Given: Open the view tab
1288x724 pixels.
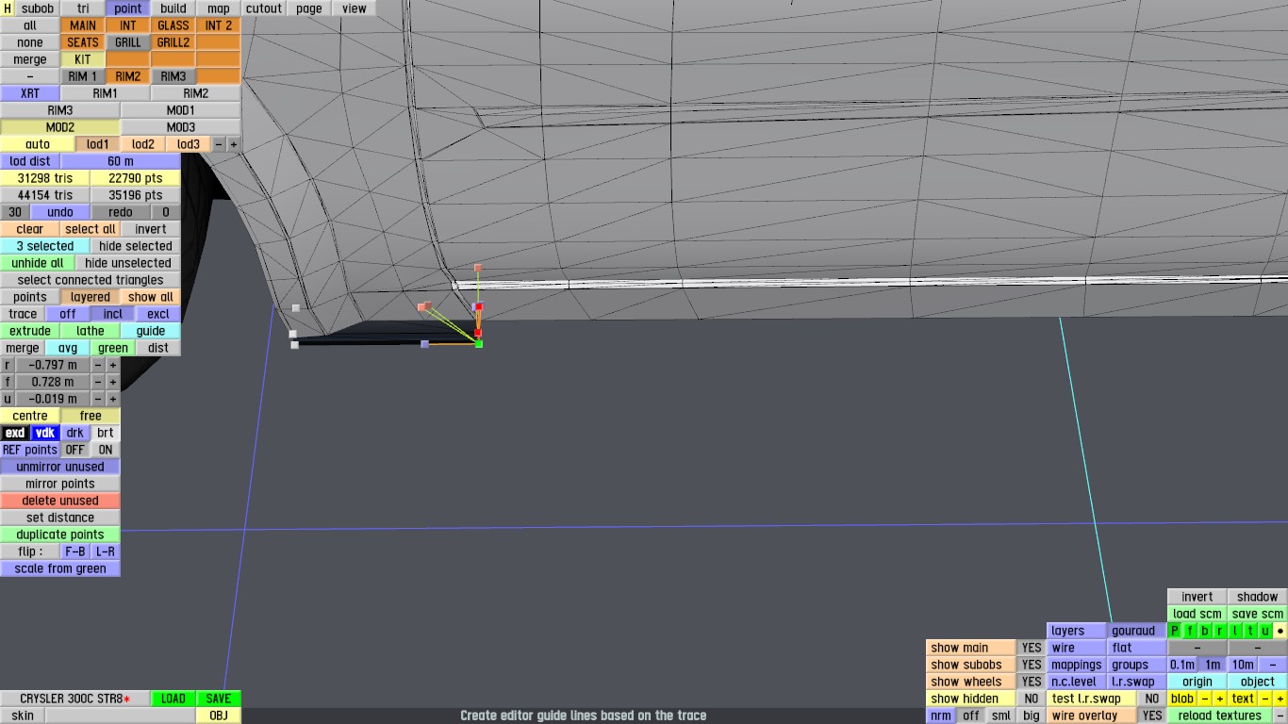Looking at the screenshot, I should [355, 8].
